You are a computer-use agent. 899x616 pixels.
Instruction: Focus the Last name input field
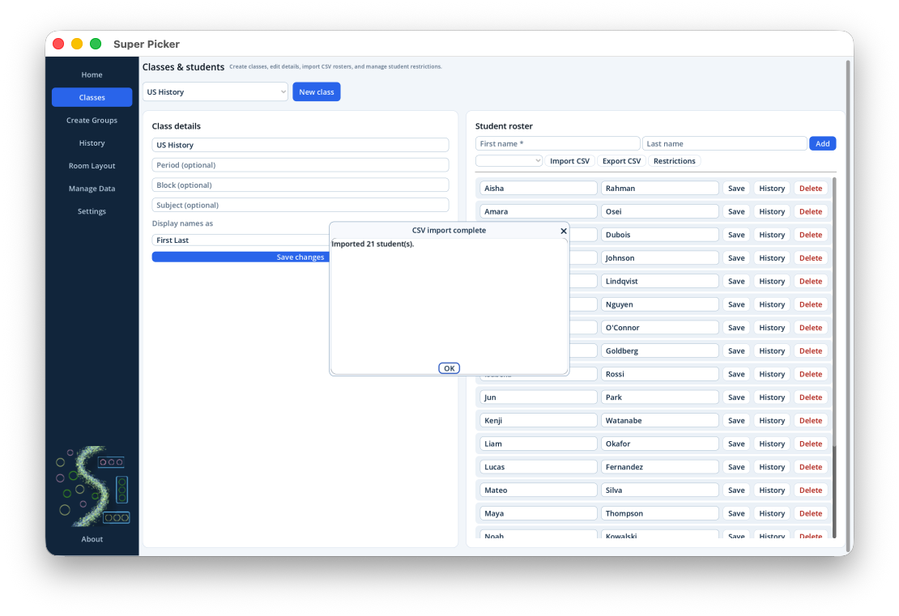click(x=725, y=144)
